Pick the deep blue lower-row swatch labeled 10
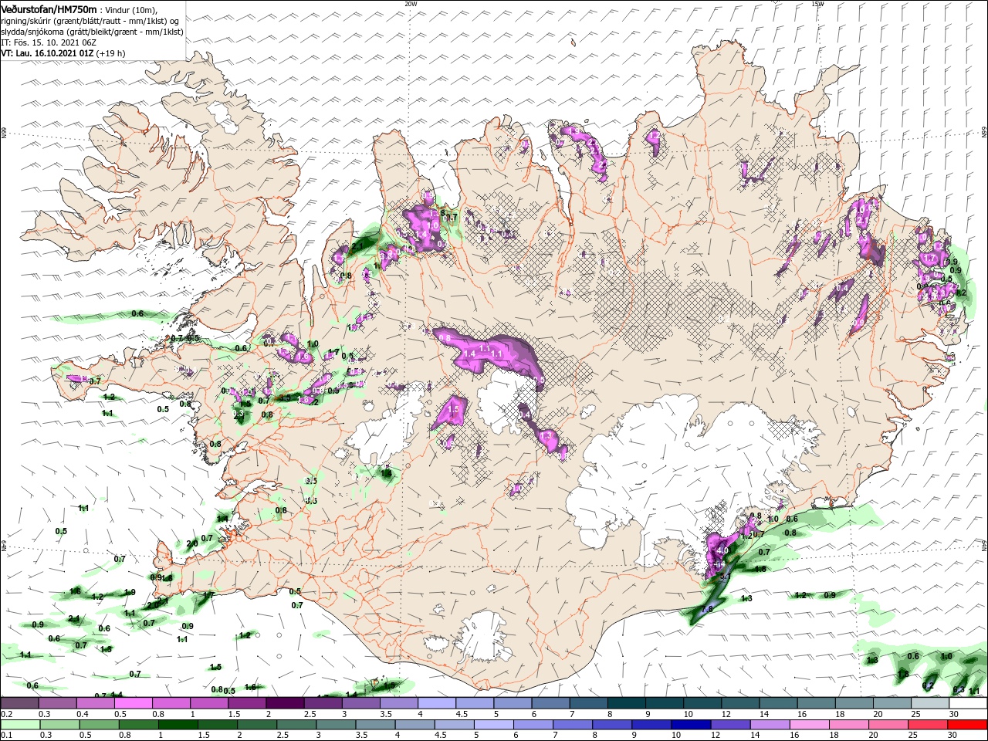This screenshot has width=988, height=741. pyautogui.click(x=692, y=725)
